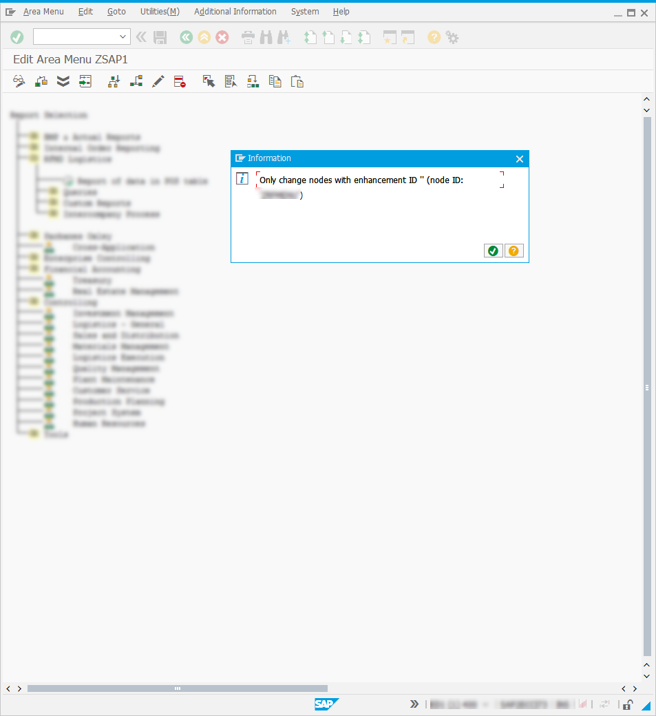Click the transfer arrows icon in status bar
The width and height of the screenshot is (656, 716).
click(605, 704)
